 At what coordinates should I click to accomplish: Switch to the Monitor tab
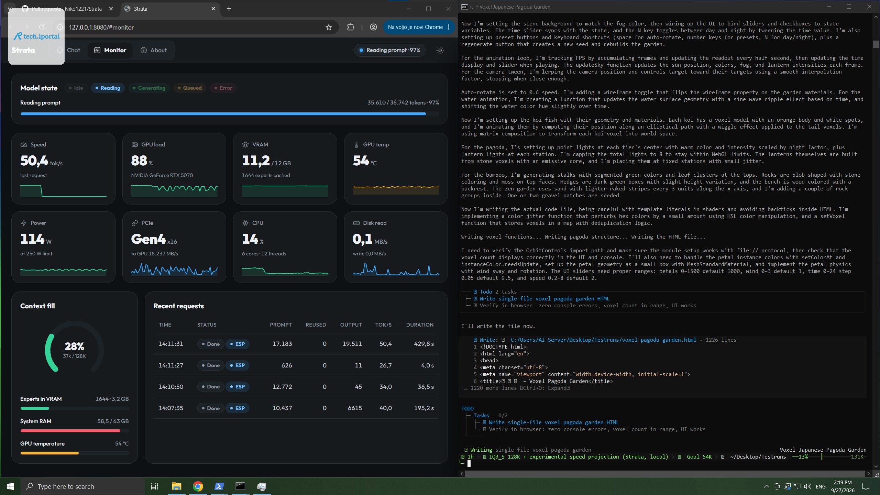coord(110,50)
